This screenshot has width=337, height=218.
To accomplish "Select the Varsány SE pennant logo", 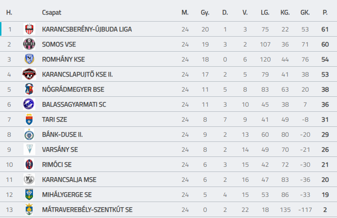I will 29,149.
